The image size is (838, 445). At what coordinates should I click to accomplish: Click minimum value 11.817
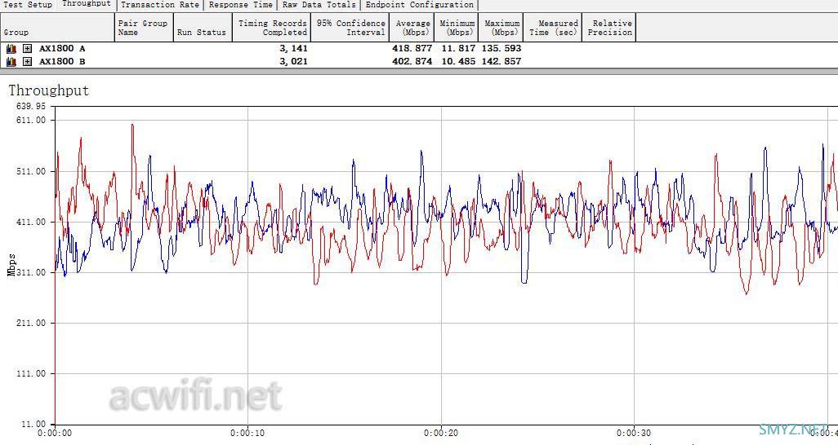pyautogui.click(x=458, y=49)
